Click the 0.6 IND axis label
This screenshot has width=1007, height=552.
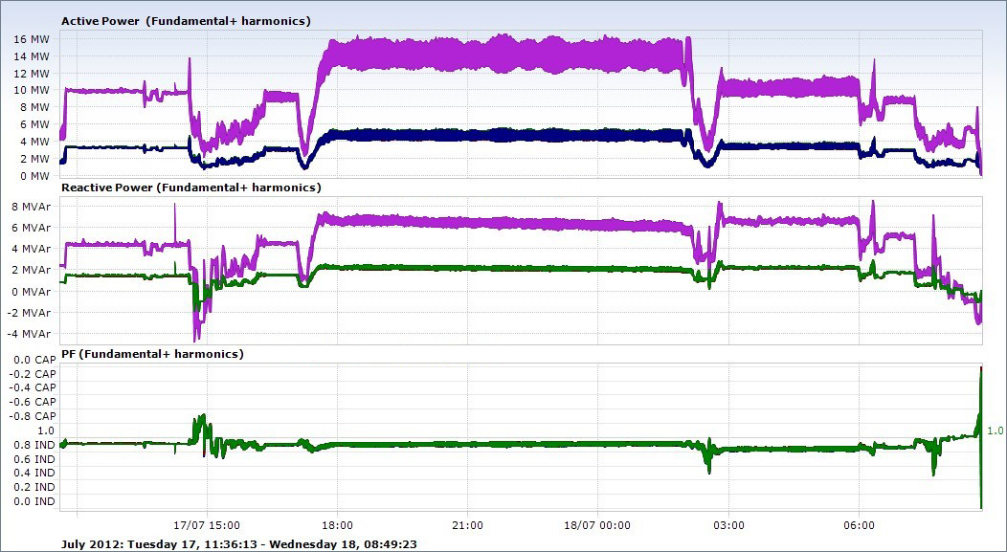click(x=35, y=459)
